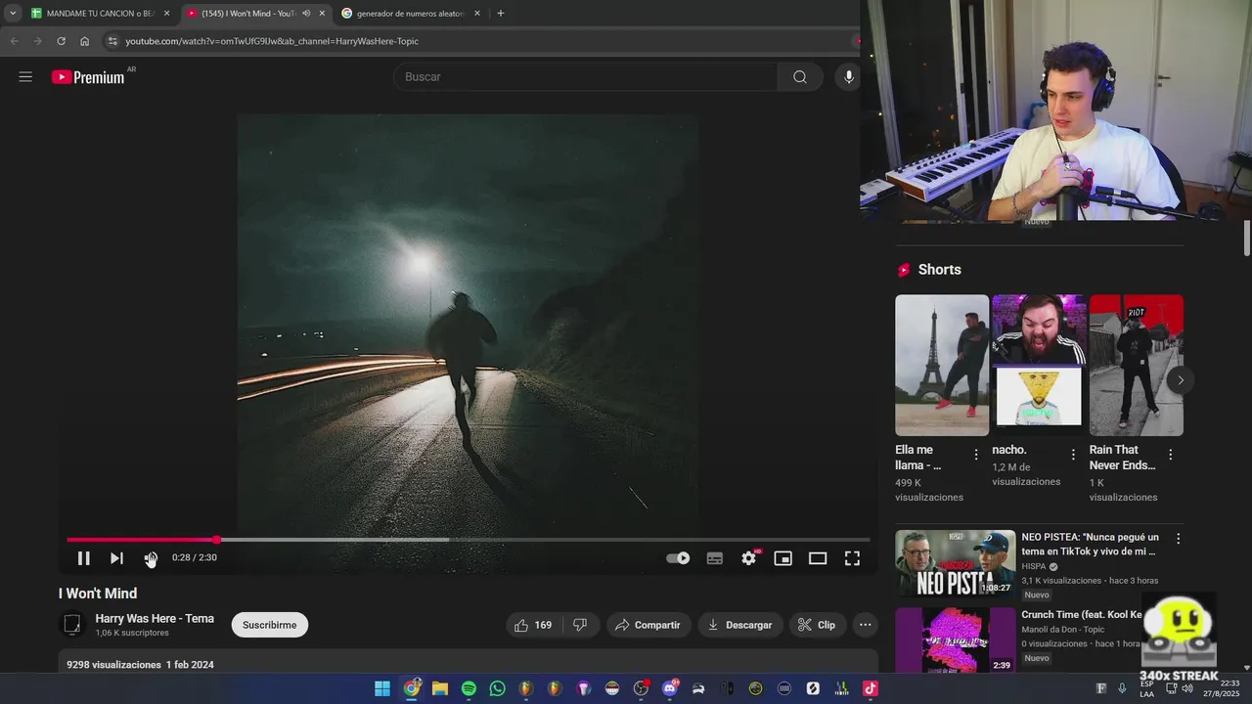The image size is (1252, 704).
Task: Open options menu for Rain That Never Ends
Action: coord(1170,455)
